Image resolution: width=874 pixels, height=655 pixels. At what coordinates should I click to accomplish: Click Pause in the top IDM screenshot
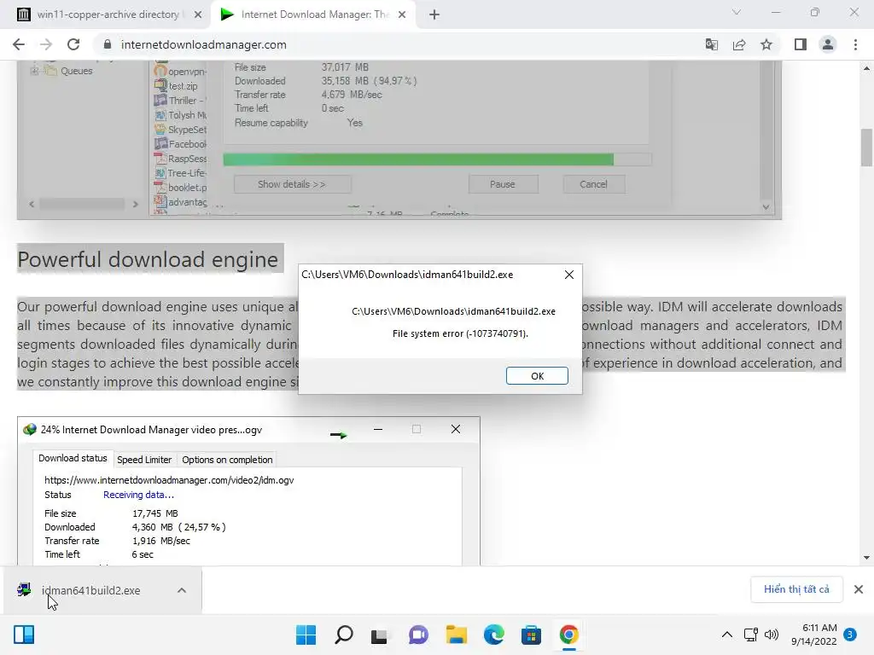(x=503, y=184)
